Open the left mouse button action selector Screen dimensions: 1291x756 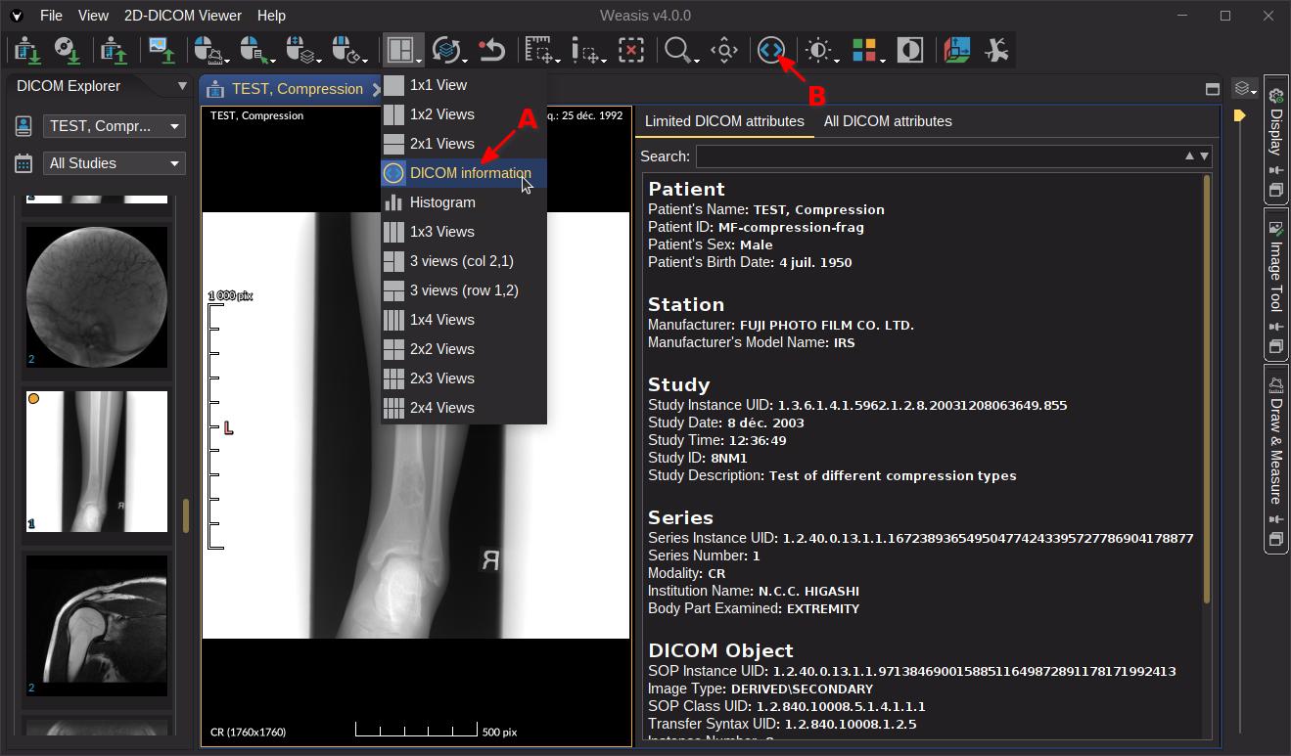210,50
